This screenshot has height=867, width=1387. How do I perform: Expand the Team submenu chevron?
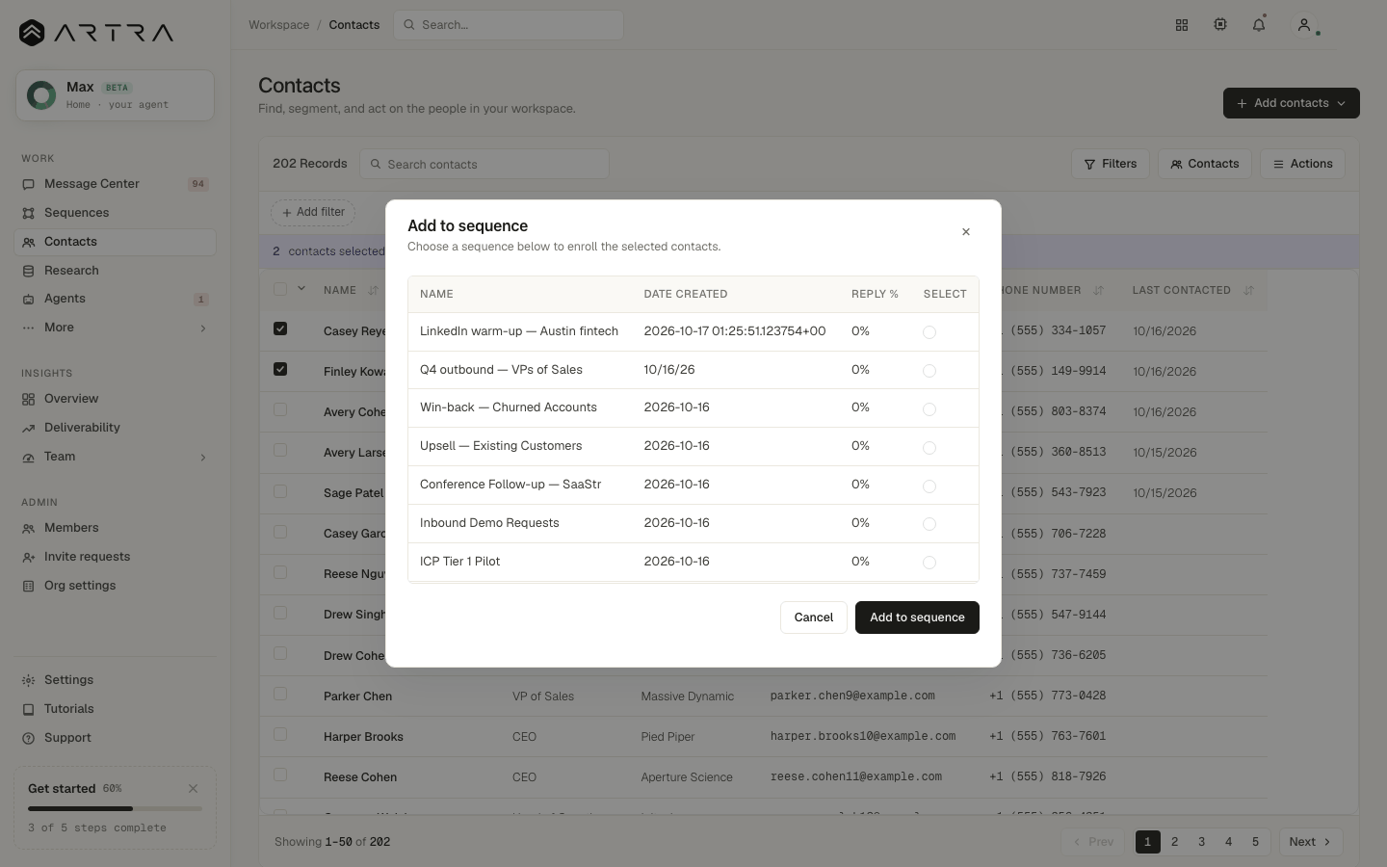click(x=203, y=458)
